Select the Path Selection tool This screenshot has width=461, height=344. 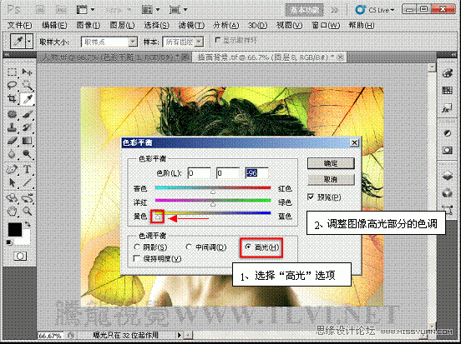[12, 182]
